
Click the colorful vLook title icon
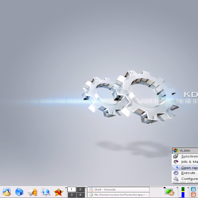click(x=176, y=150)
